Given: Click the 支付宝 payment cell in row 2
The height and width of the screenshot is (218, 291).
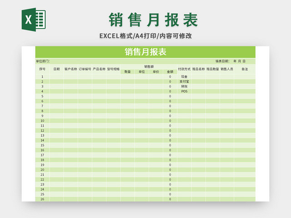Looking at the screenshot, I should 184,82.
